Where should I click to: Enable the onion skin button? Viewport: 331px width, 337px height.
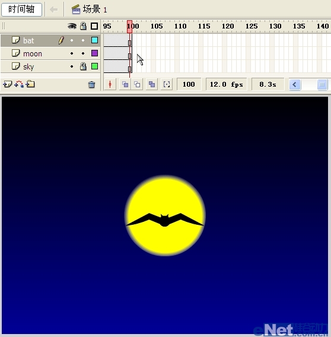pos(125,84)
